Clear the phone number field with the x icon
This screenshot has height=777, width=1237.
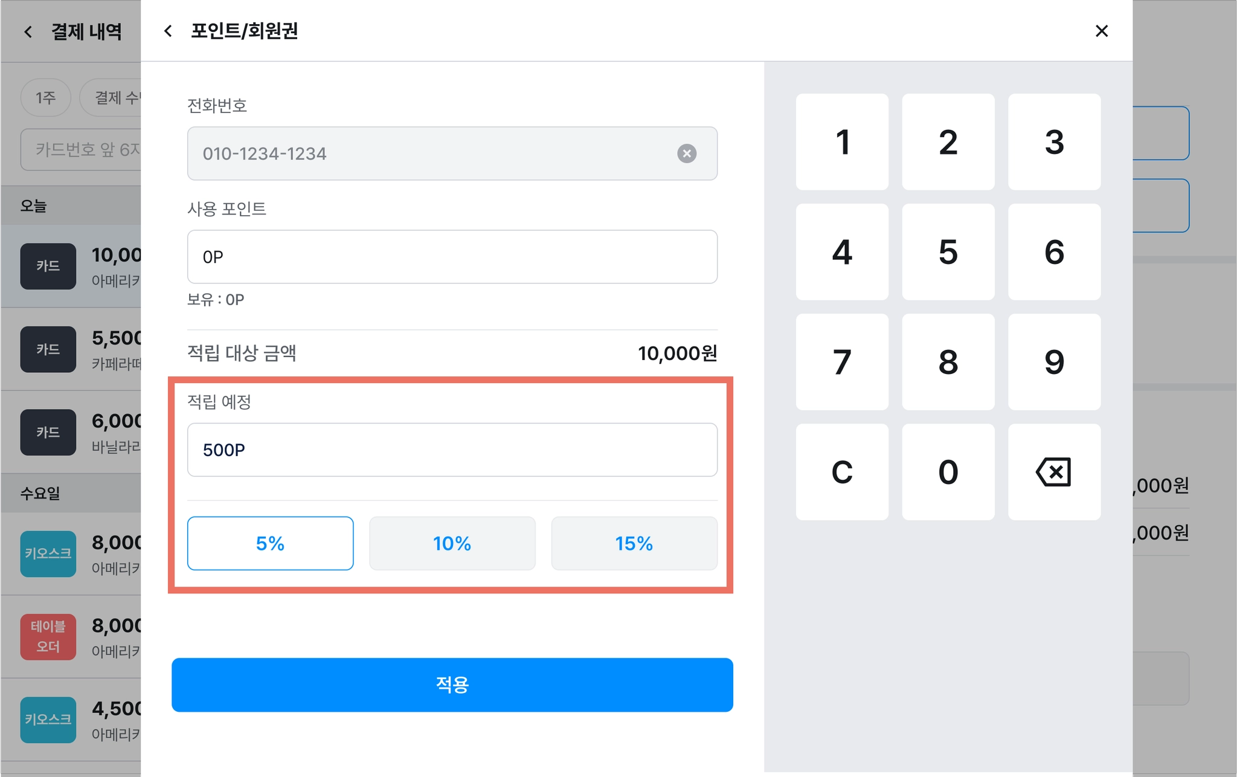pos(686,153)
